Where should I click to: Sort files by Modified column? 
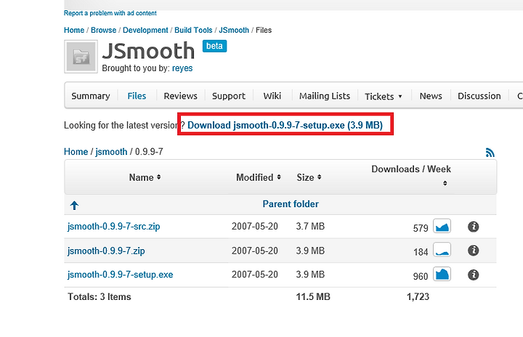pos(259,177)
